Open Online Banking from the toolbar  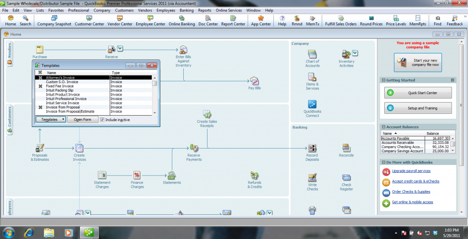tap(181, 21)
